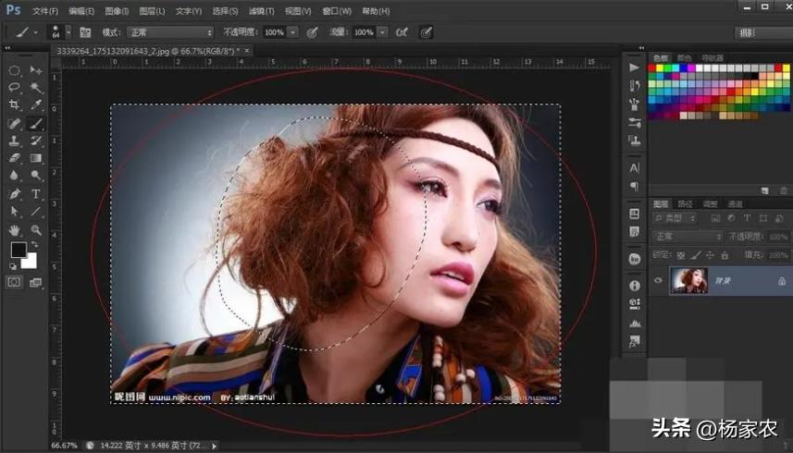The height and width of the screenshot is (453, 793).
Task: Open the 图像(I) menu
Action: [x=117, y=11]
